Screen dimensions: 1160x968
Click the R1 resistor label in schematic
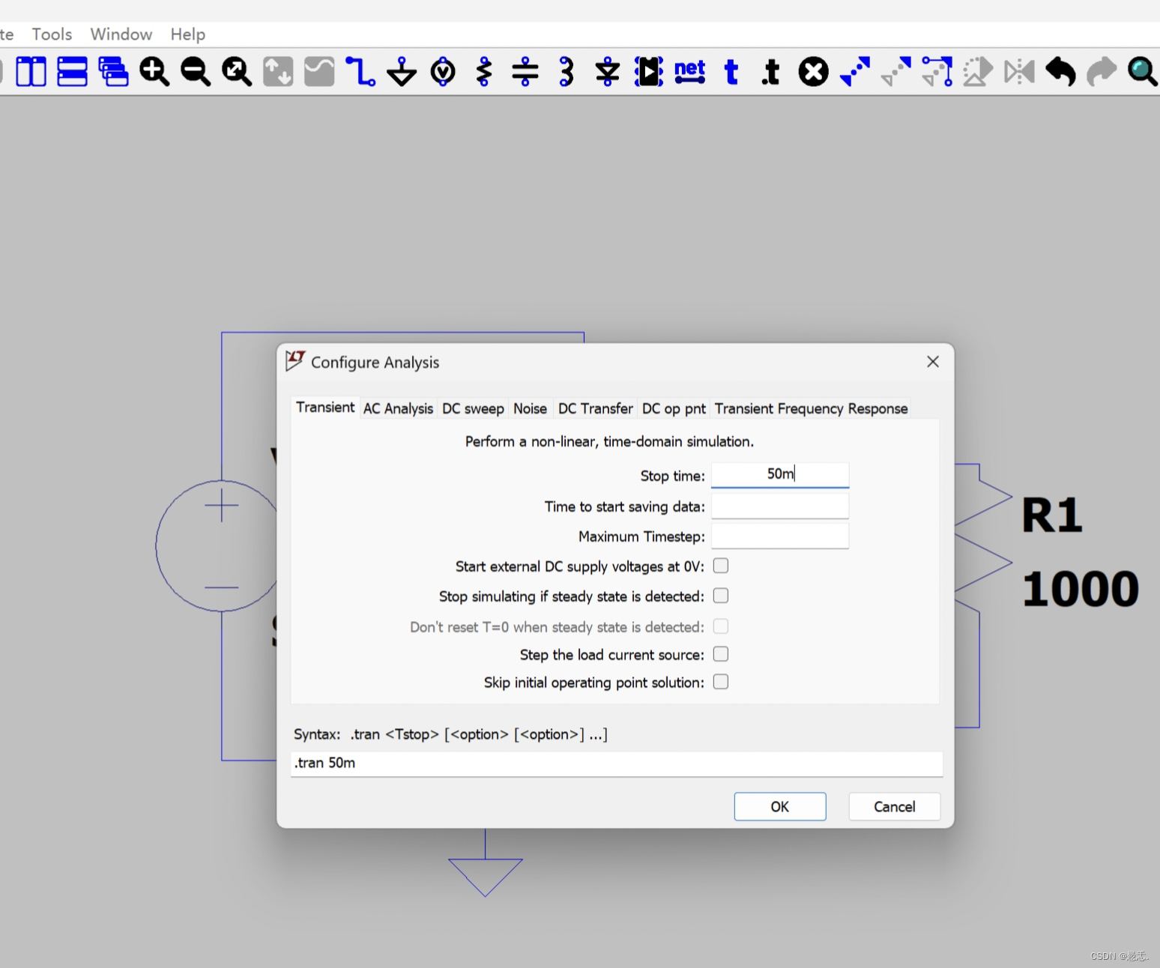click(1052, 516)
